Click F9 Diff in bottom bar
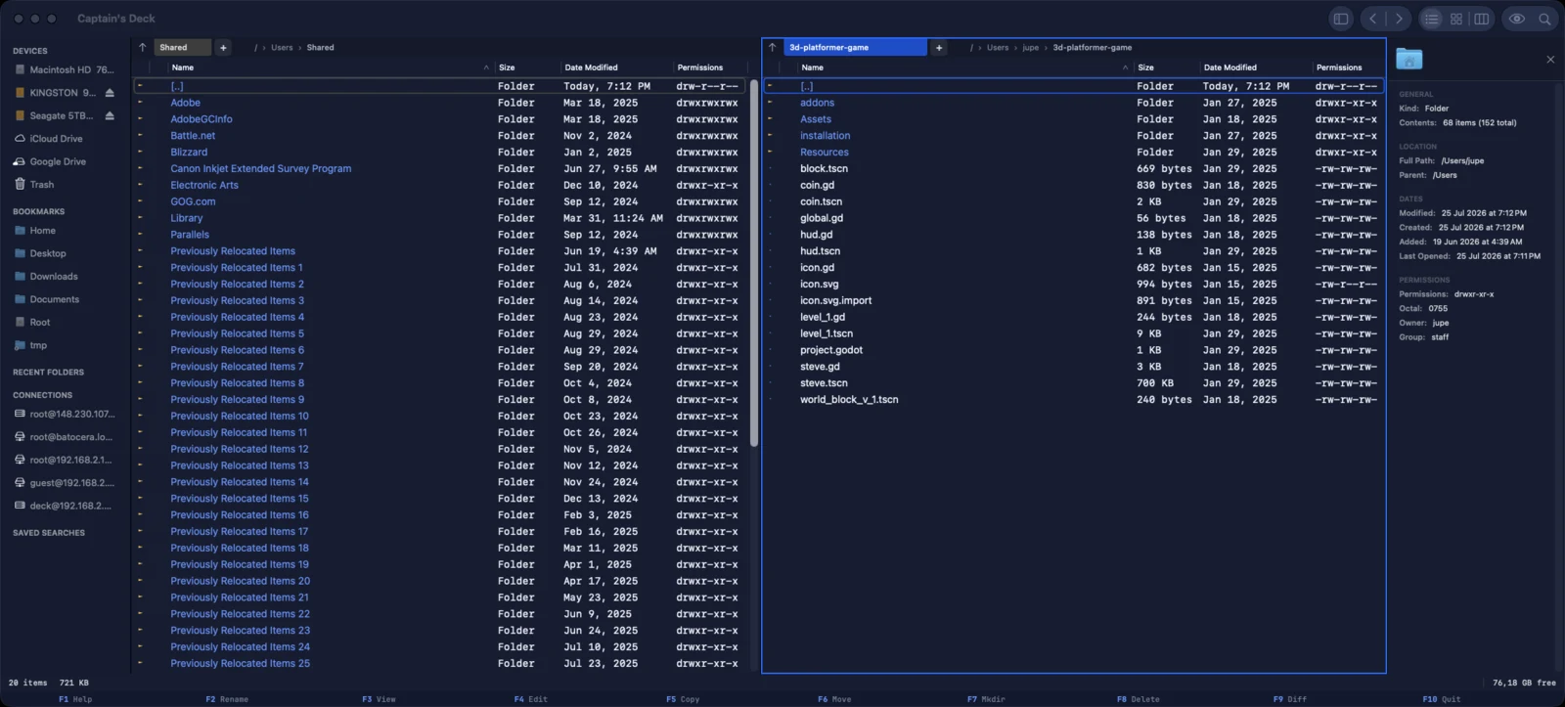 point(1289,699)
